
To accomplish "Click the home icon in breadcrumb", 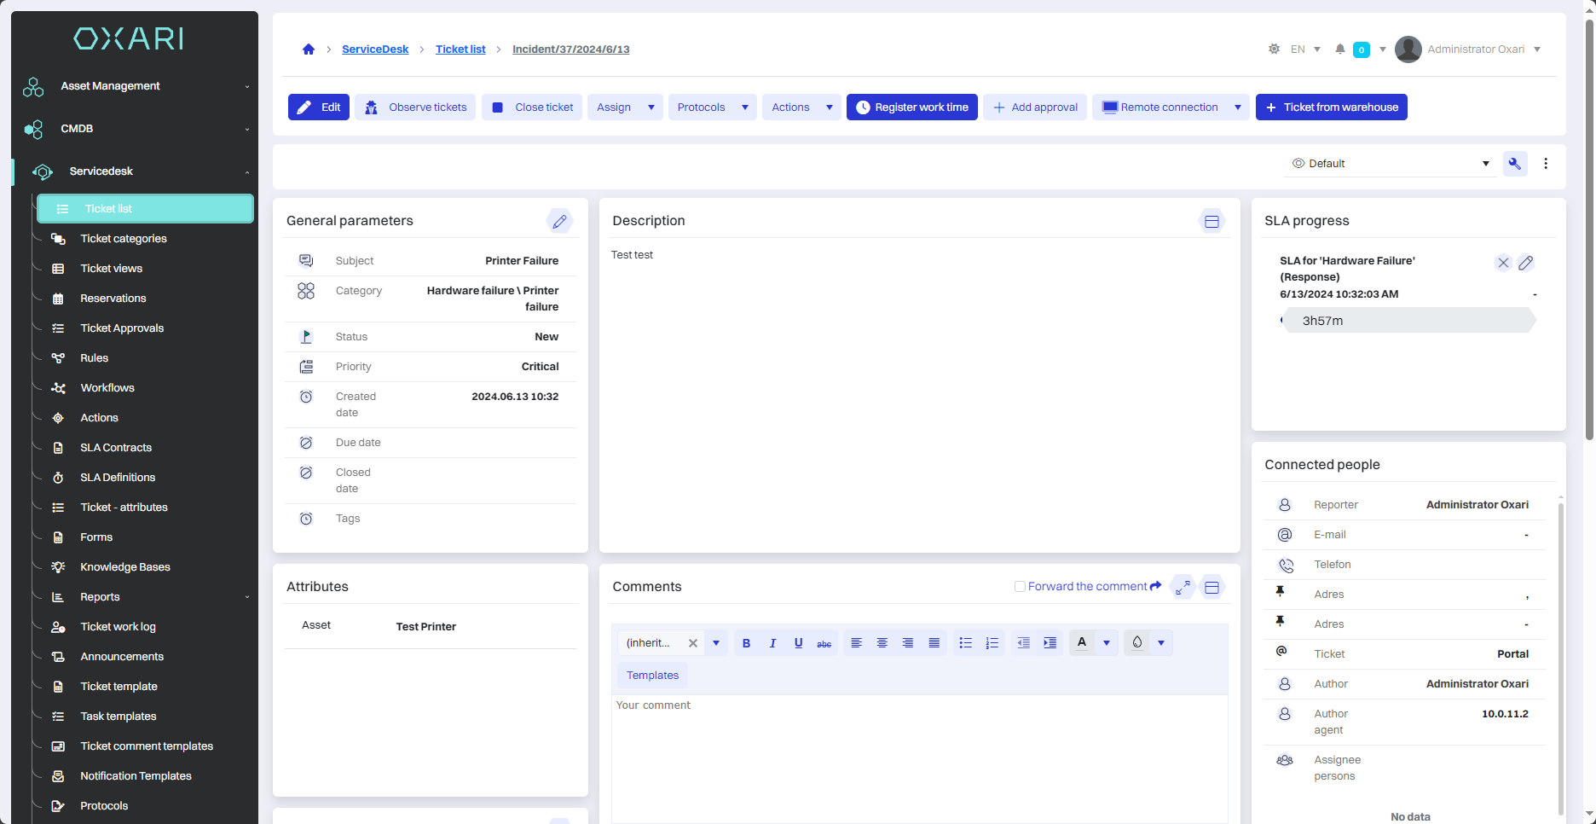I will tap(309, 49).
